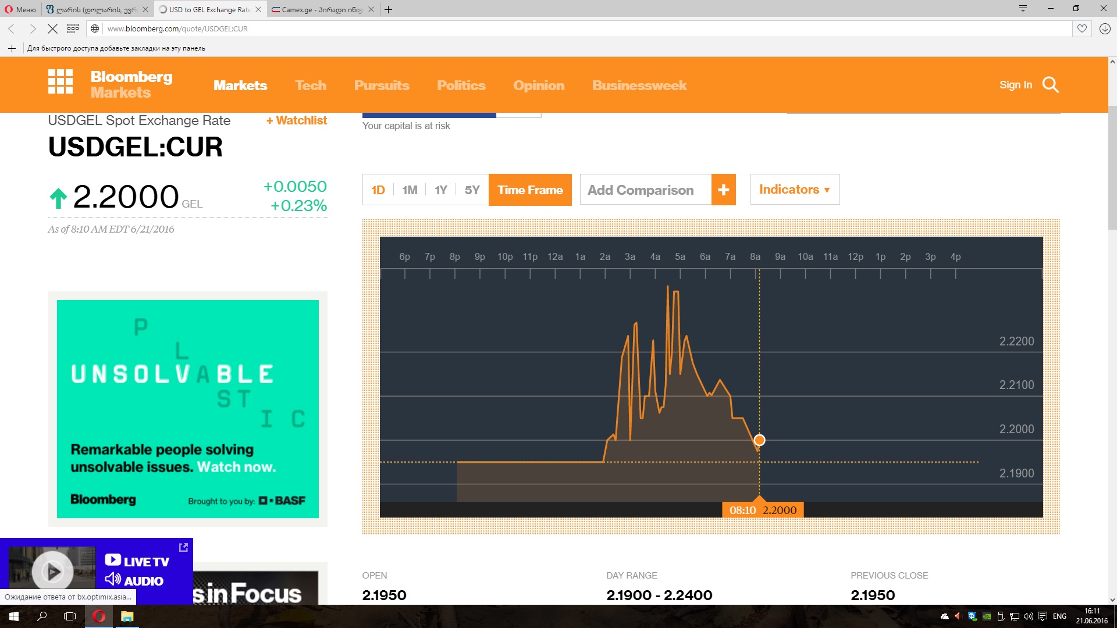Click the Sign In link
Screen dimensions: 1117x628
(x=1015, y=85)
